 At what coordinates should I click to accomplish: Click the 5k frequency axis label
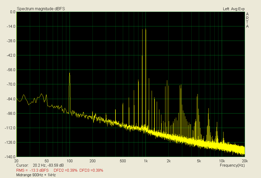(x=199, y=161)
